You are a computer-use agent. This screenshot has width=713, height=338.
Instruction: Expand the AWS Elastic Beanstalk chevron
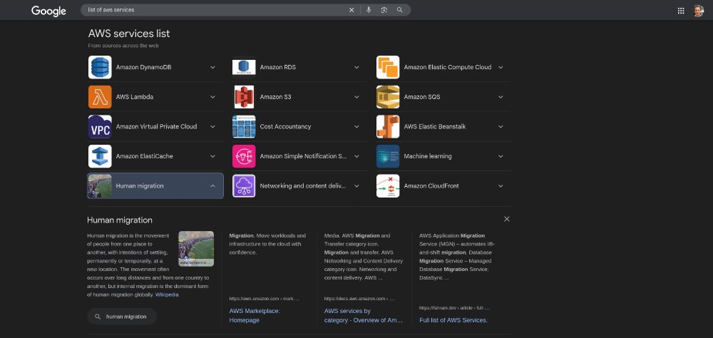(x=501, y=126)
